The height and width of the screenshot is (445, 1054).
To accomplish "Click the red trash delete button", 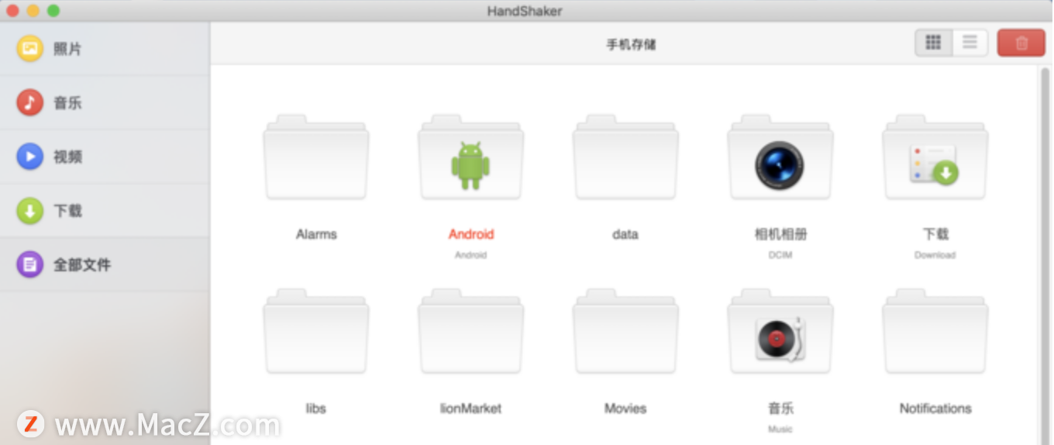I will click(x=1021, y=43).
